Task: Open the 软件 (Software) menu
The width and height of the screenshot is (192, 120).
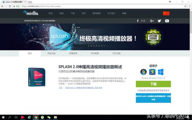Action: coord(51,13)
